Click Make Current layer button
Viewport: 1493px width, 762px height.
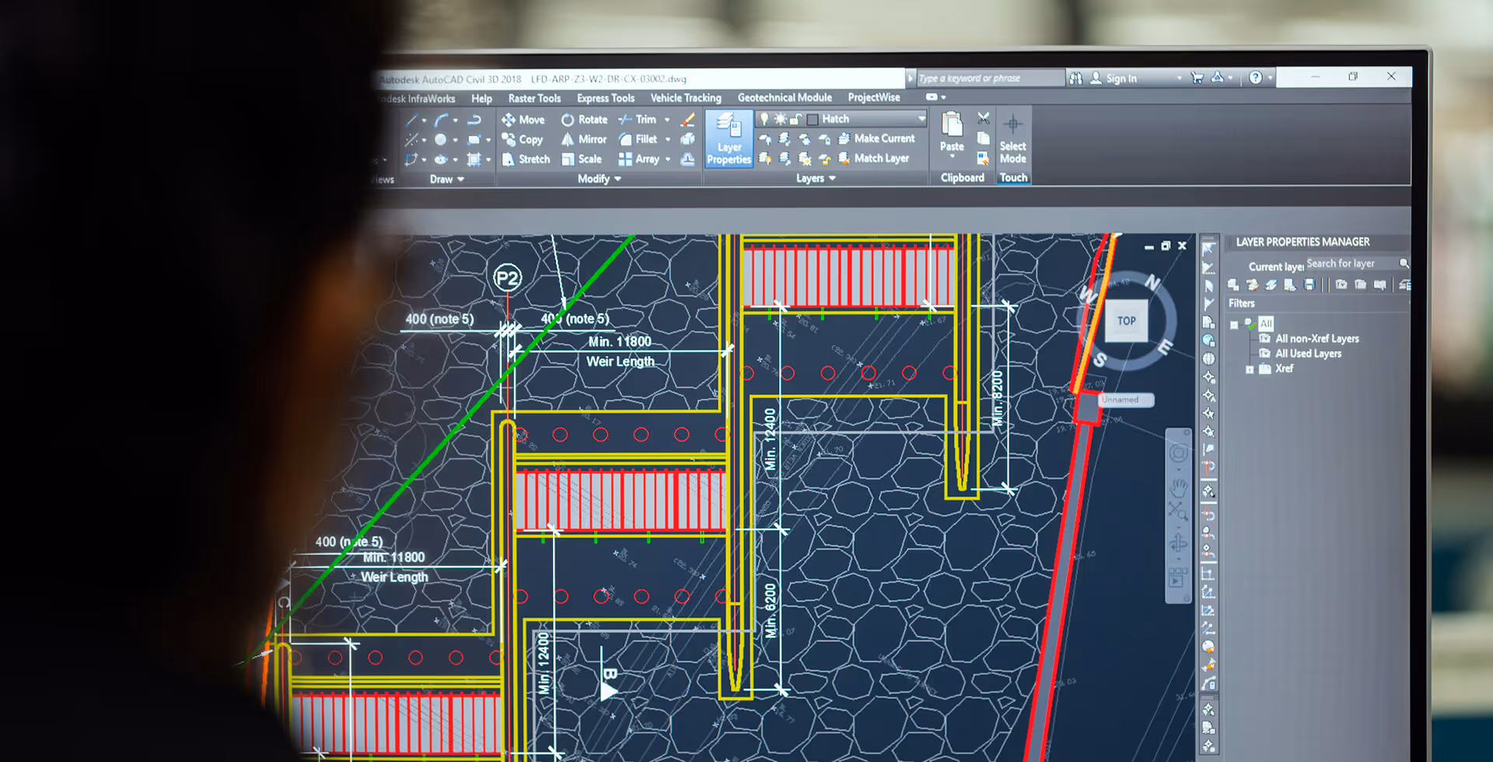click(x=876, y=138)
